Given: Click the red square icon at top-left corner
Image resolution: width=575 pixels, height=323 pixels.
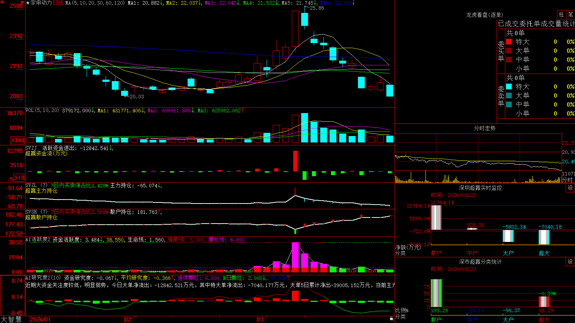Looking at the screenshot, I should pyautogui.click(x=2, y=2).
